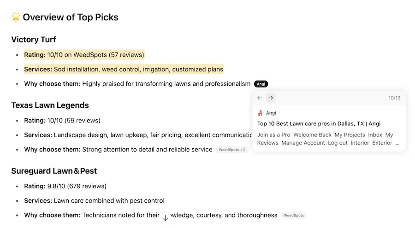Click the forward arrow in citation popup
Viewport: 415px width, 228px height.
271,98
